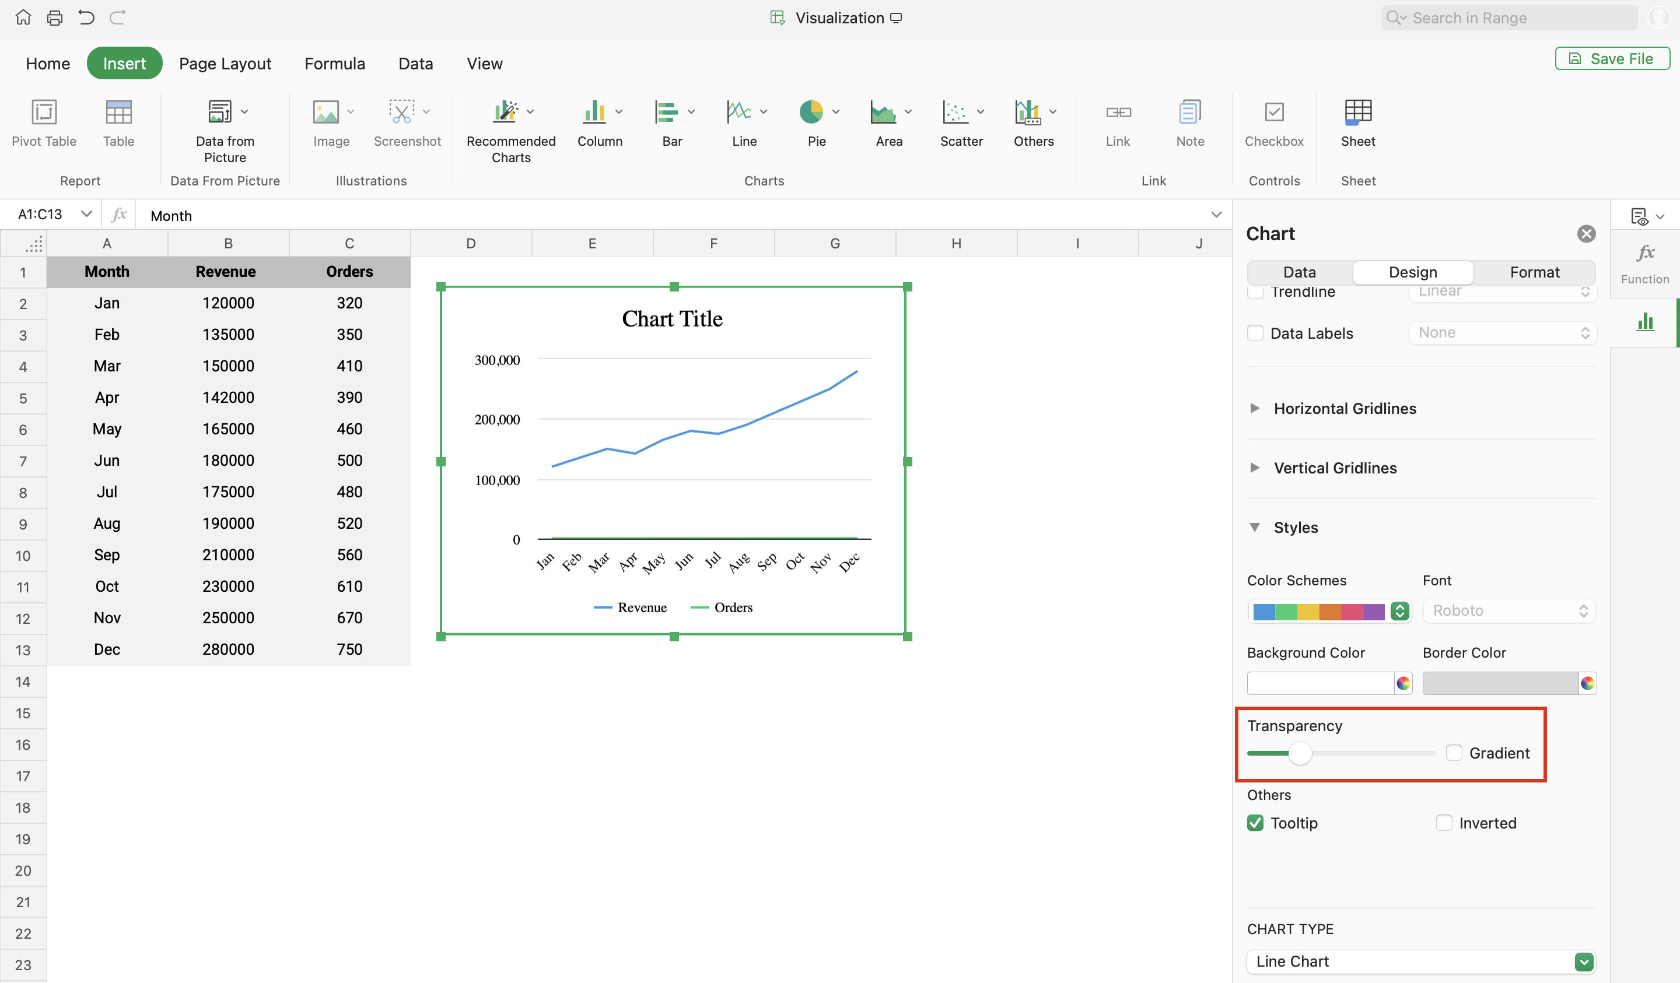
Task: Click the Save File button
Action: tap(1612, 59)
